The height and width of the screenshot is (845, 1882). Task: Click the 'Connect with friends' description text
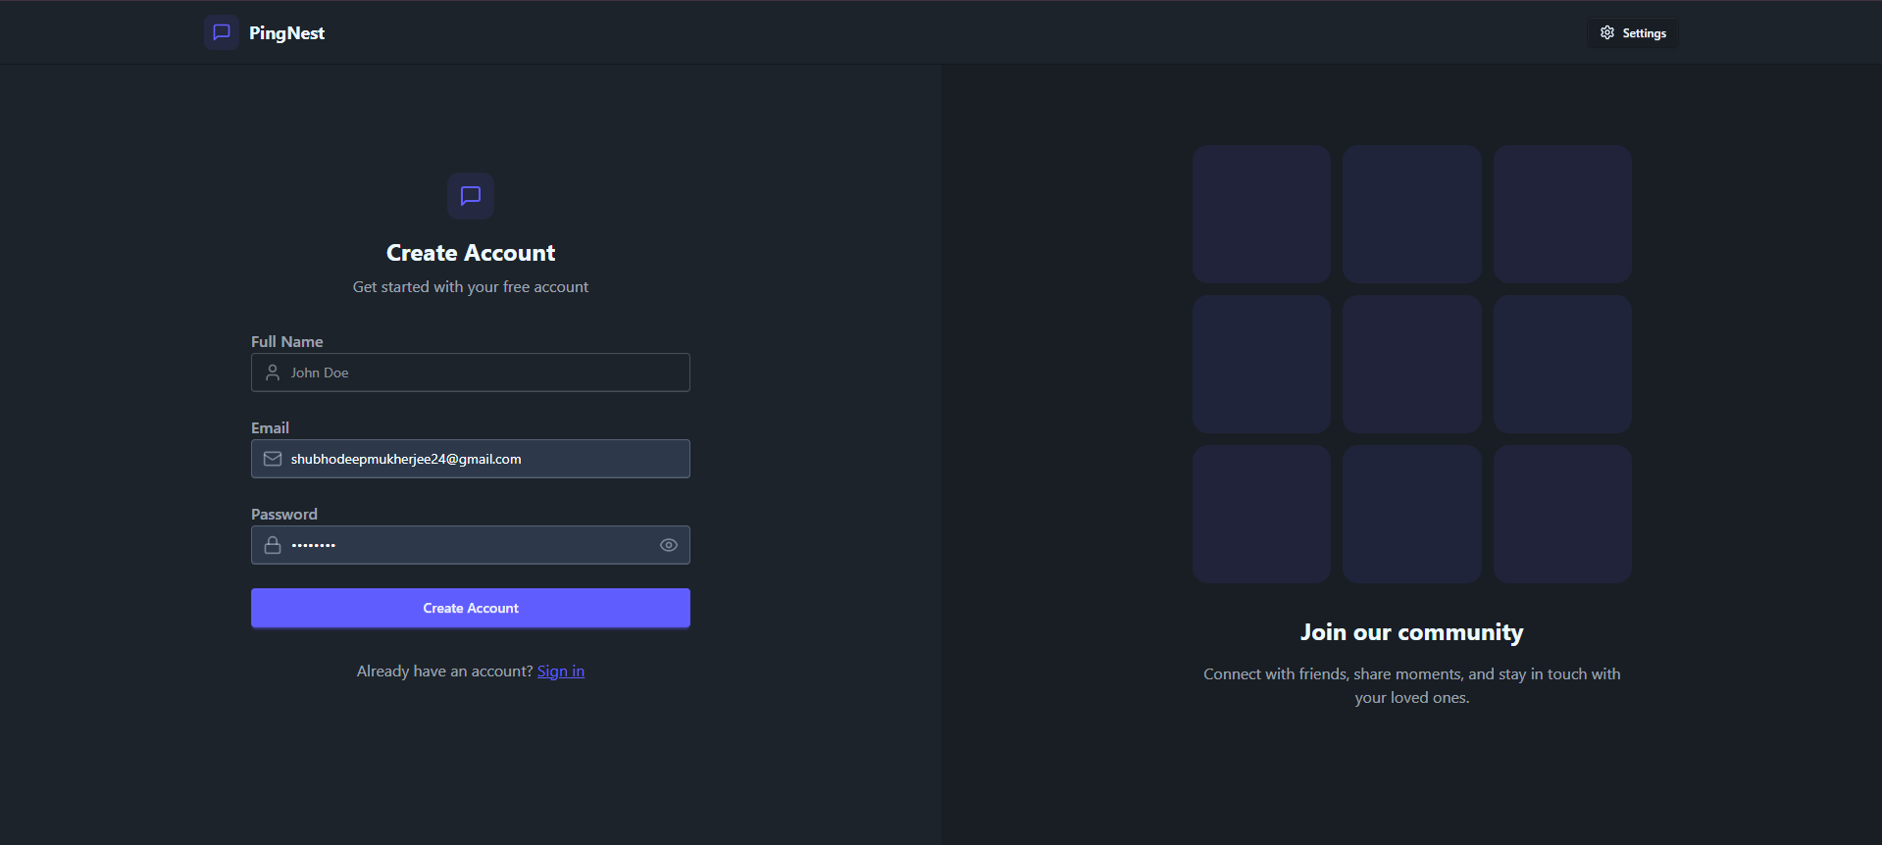1412,686
